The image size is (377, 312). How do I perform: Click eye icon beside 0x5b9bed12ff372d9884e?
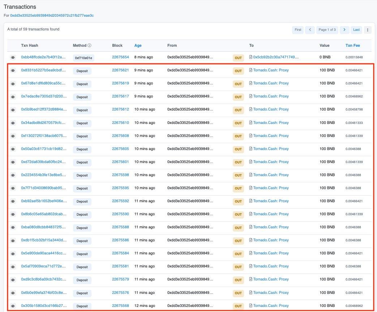(x=13, y=110)
